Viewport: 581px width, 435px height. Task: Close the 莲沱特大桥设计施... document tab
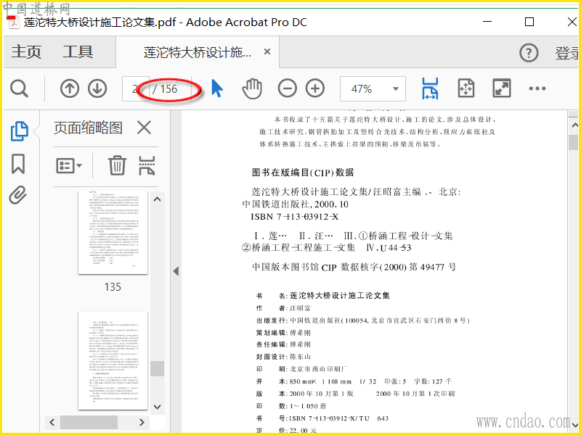coord(267,51)
